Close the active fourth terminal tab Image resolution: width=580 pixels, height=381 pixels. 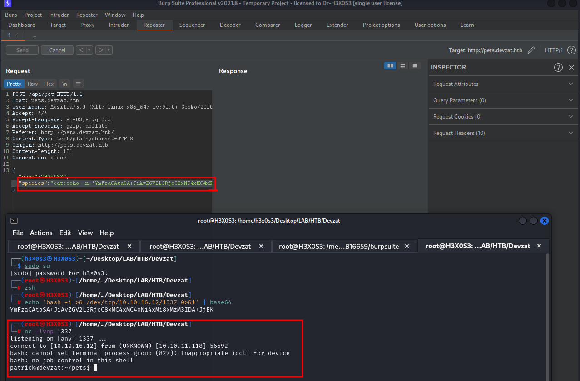click(539, 246)
